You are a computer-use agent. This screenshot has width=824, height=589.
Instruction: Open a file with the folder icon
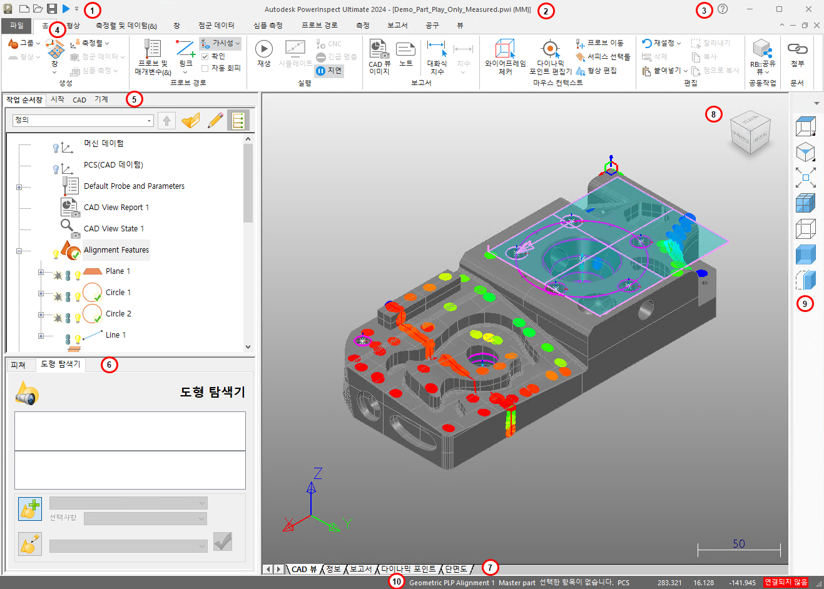click(x=38, y=9)
